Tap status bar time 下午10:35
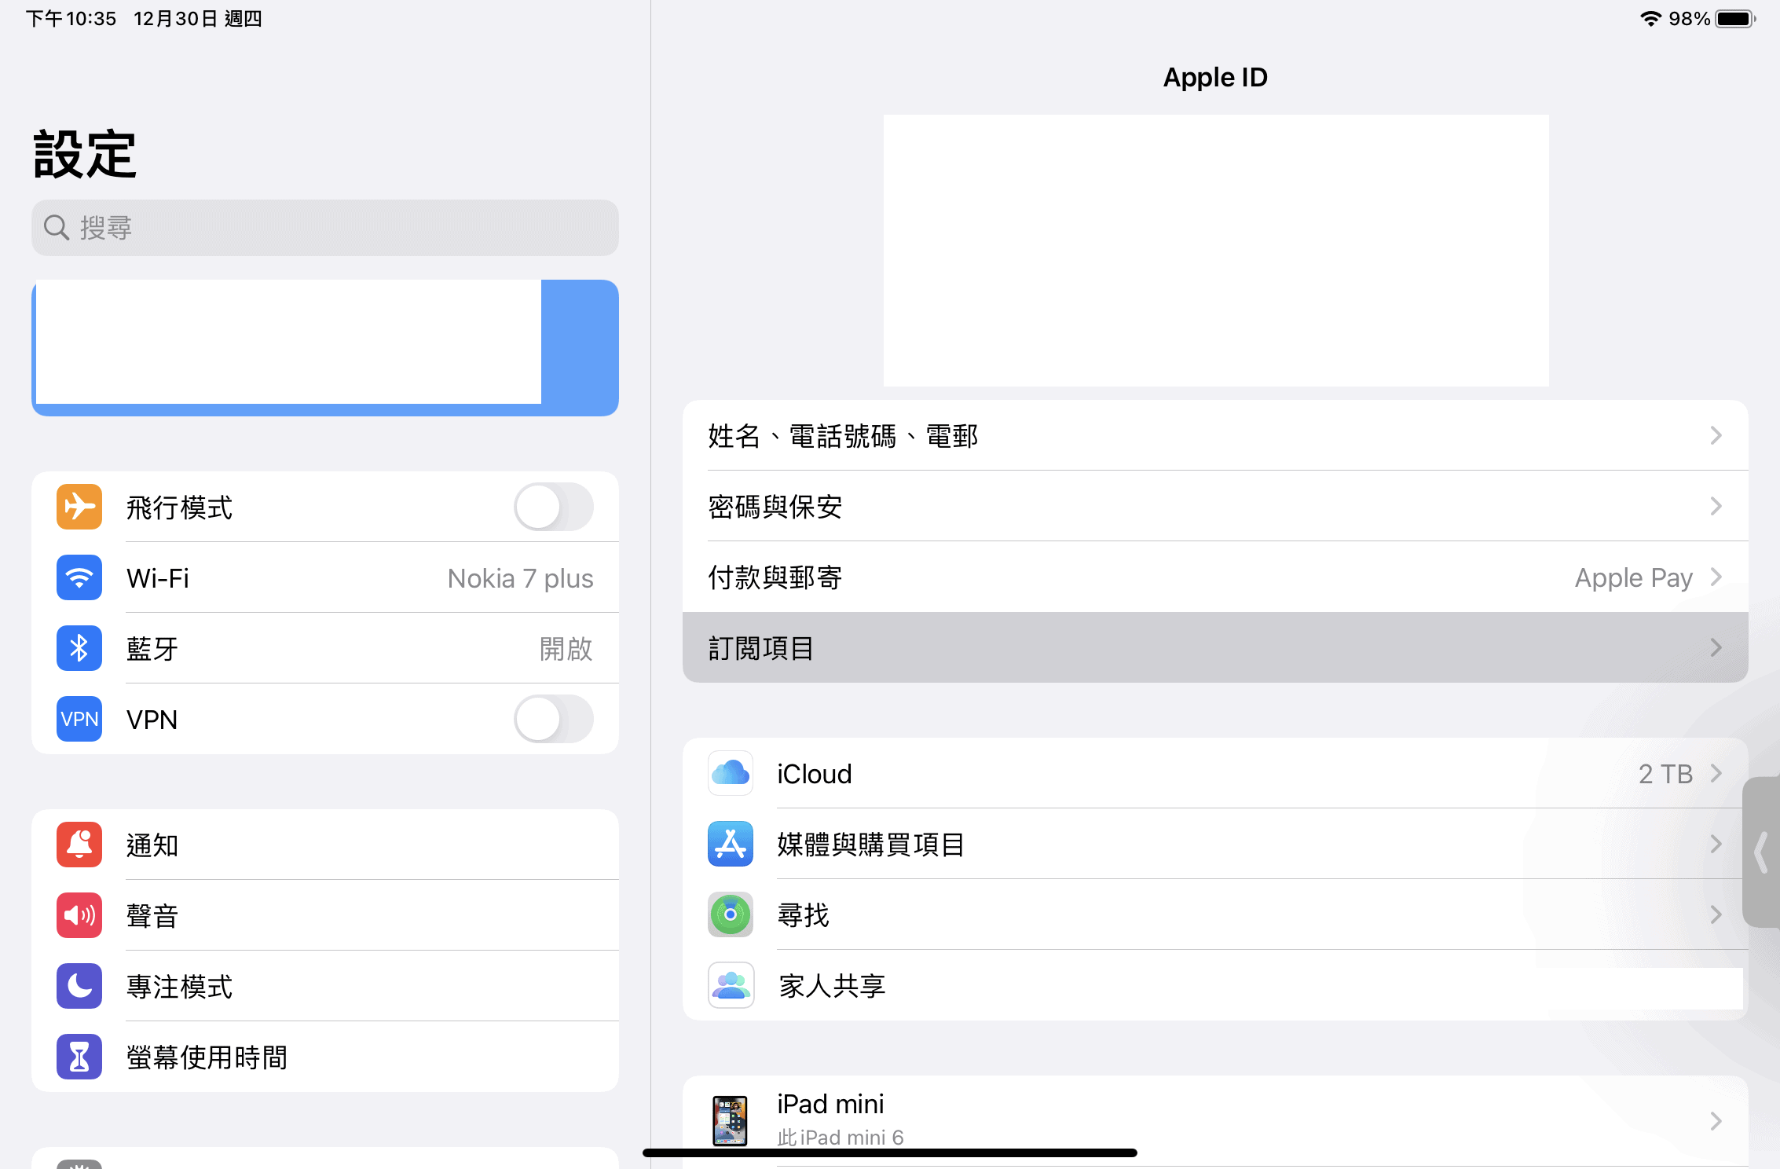The width and height of the screenshot is (1780, 1169). 71,19
